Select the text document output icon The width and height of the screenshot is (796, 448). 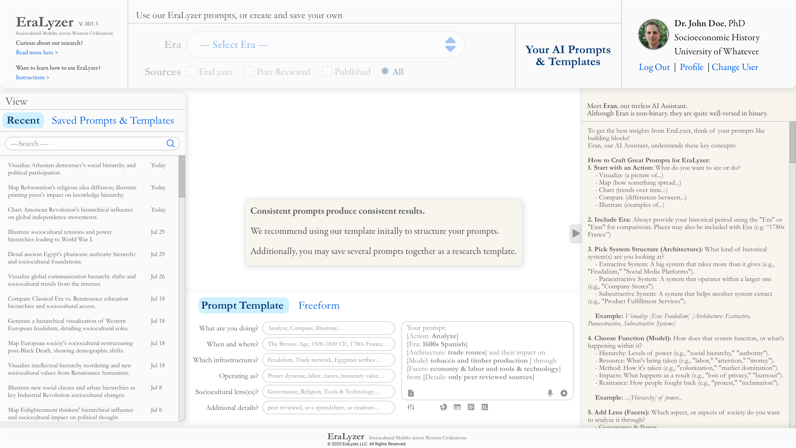[x=471, y=407]
